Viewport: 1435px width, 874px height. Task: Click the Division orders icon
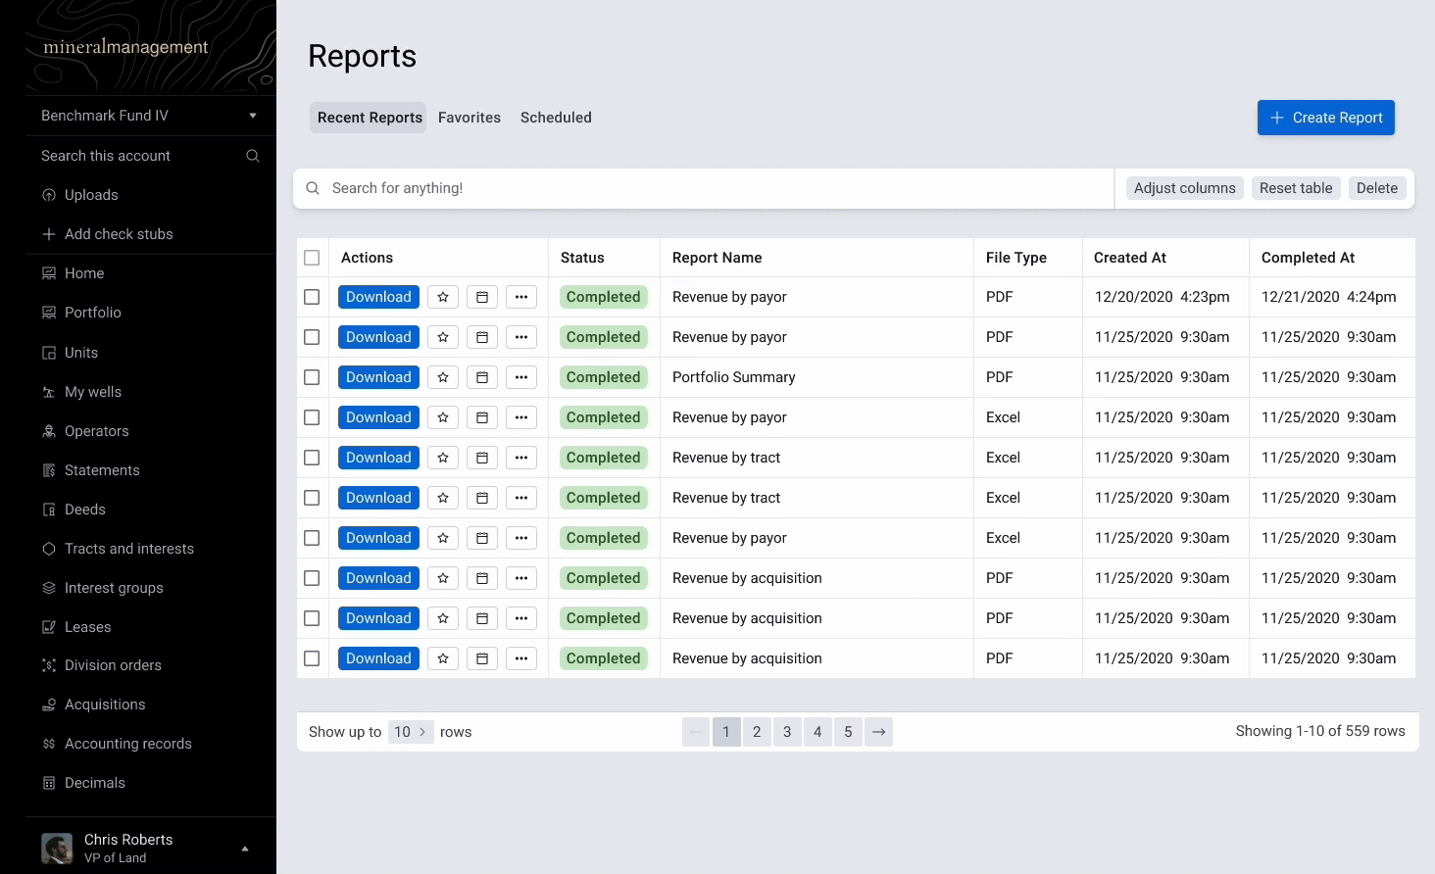pos(49,665)
